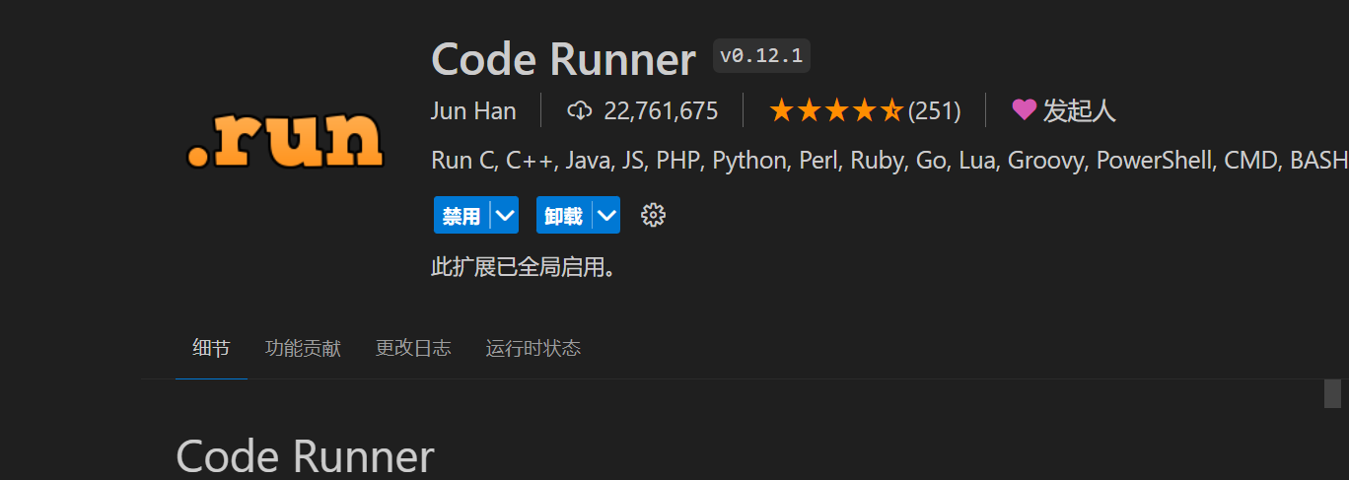1349x480 pixels.
Task: Click the 卸载 (Uninstall) button
Action: coord(564,215)
